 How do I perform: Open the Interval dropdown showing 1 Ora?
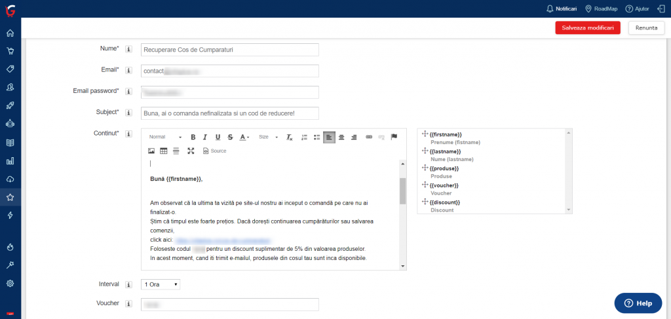point(161,284)
